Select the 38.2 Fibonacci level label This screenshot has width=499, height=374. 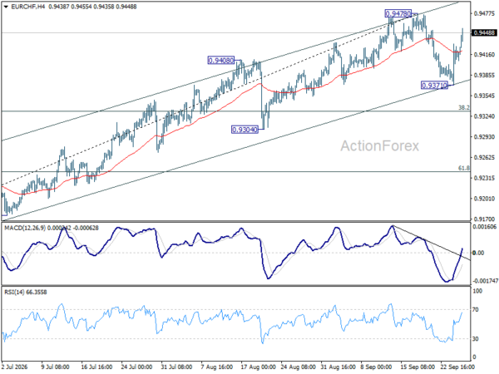464,107
